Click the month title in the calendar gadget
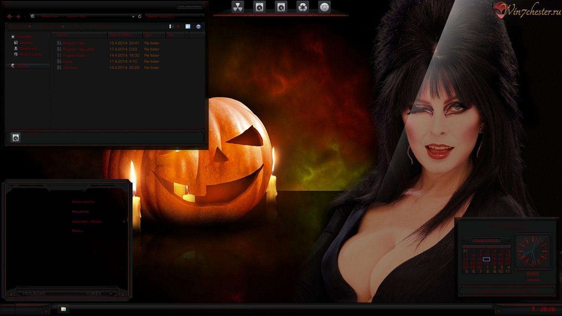Screen dimensions: 562x316 pos(486,241)
